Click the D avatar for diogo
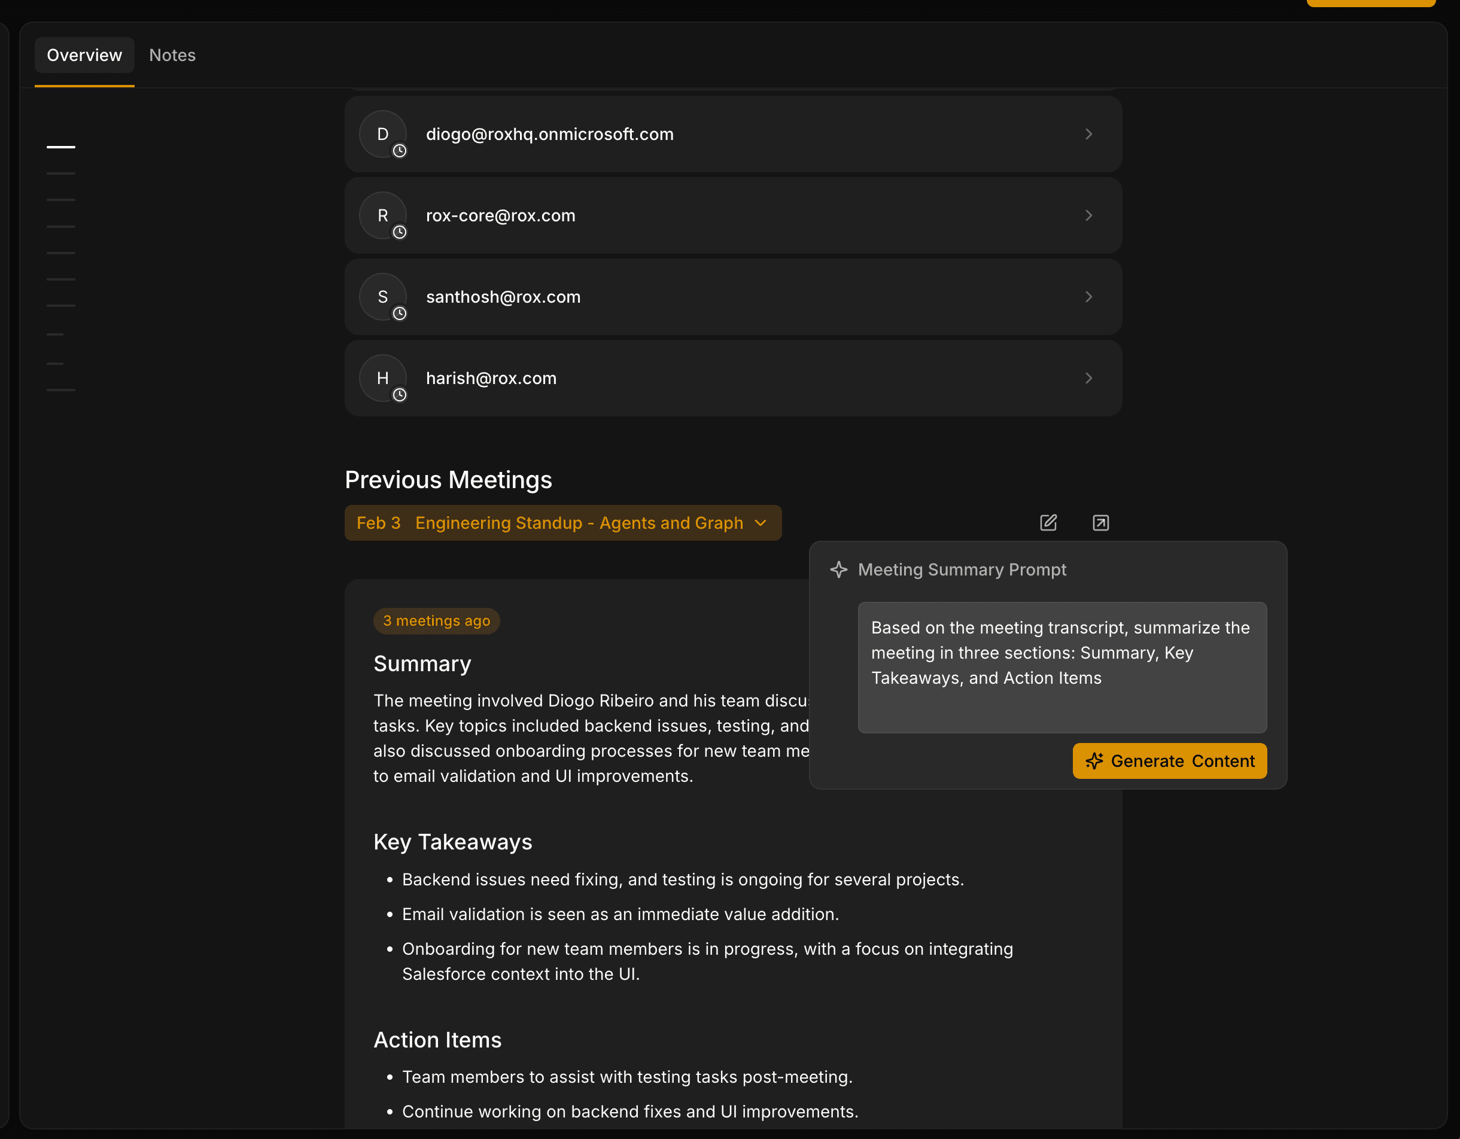The height and width of the screenshot is (1139, 1460). [x=382, y=133]
